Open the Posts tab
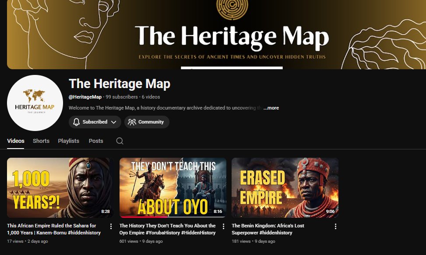This screenshot has height=255, width=426. pyautogui.click(x=96, y=141)
